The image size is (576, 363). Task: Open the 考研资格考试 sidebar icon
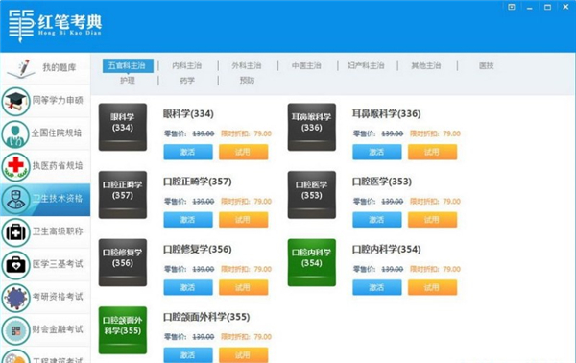pos(15,298)
